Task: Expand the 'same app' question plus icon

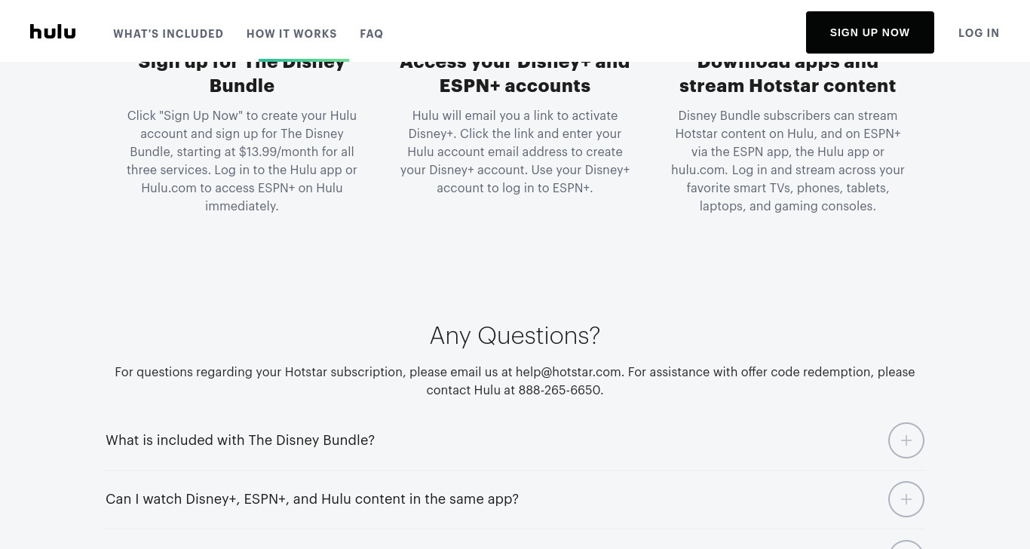Action: pyautogui.click(x=906, y=499)
